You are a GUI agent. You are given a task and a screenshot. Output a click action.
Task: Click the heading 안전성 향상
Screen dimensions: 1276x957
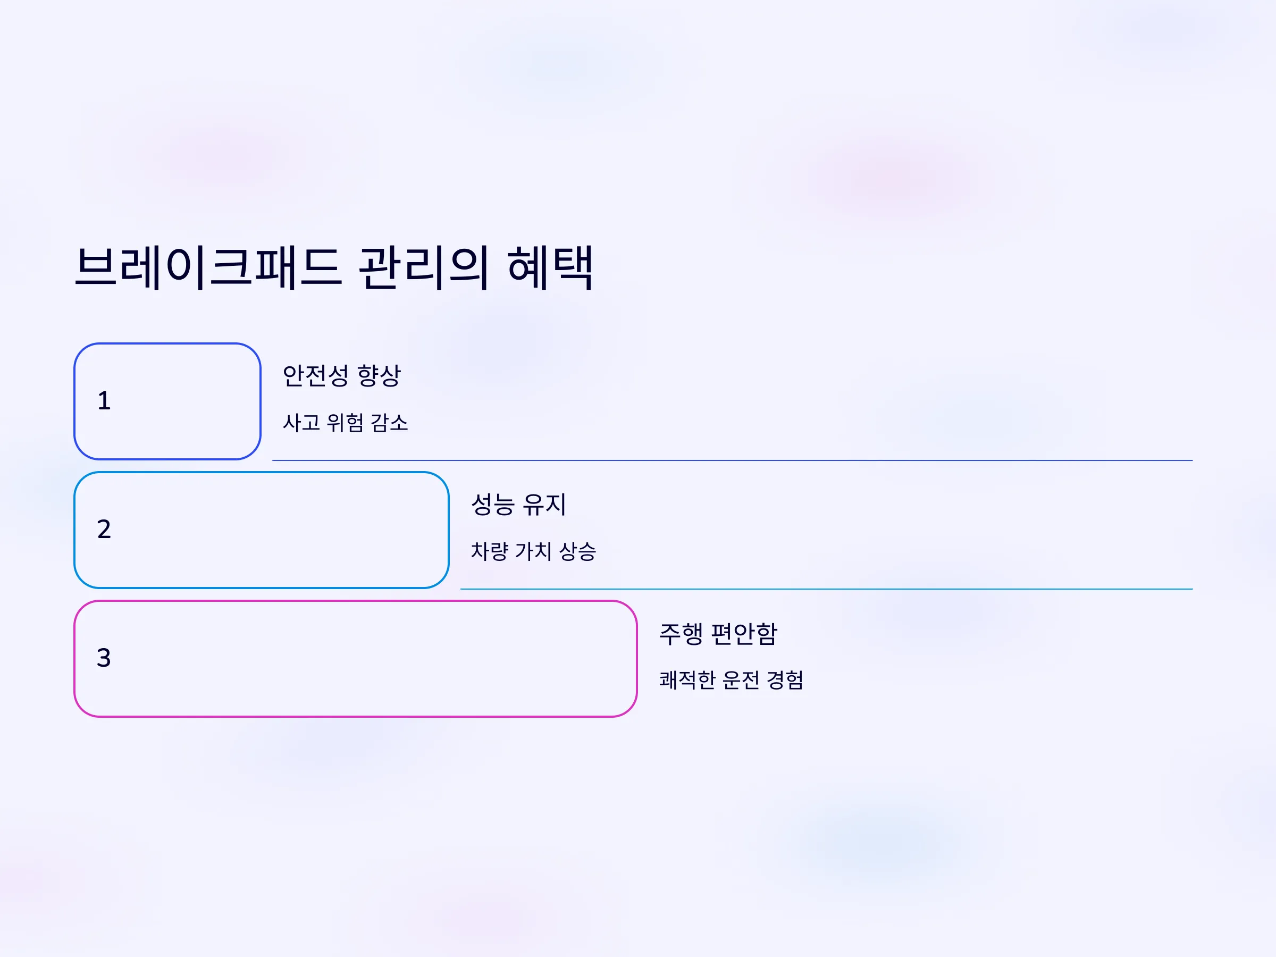[x=341, y=375]
